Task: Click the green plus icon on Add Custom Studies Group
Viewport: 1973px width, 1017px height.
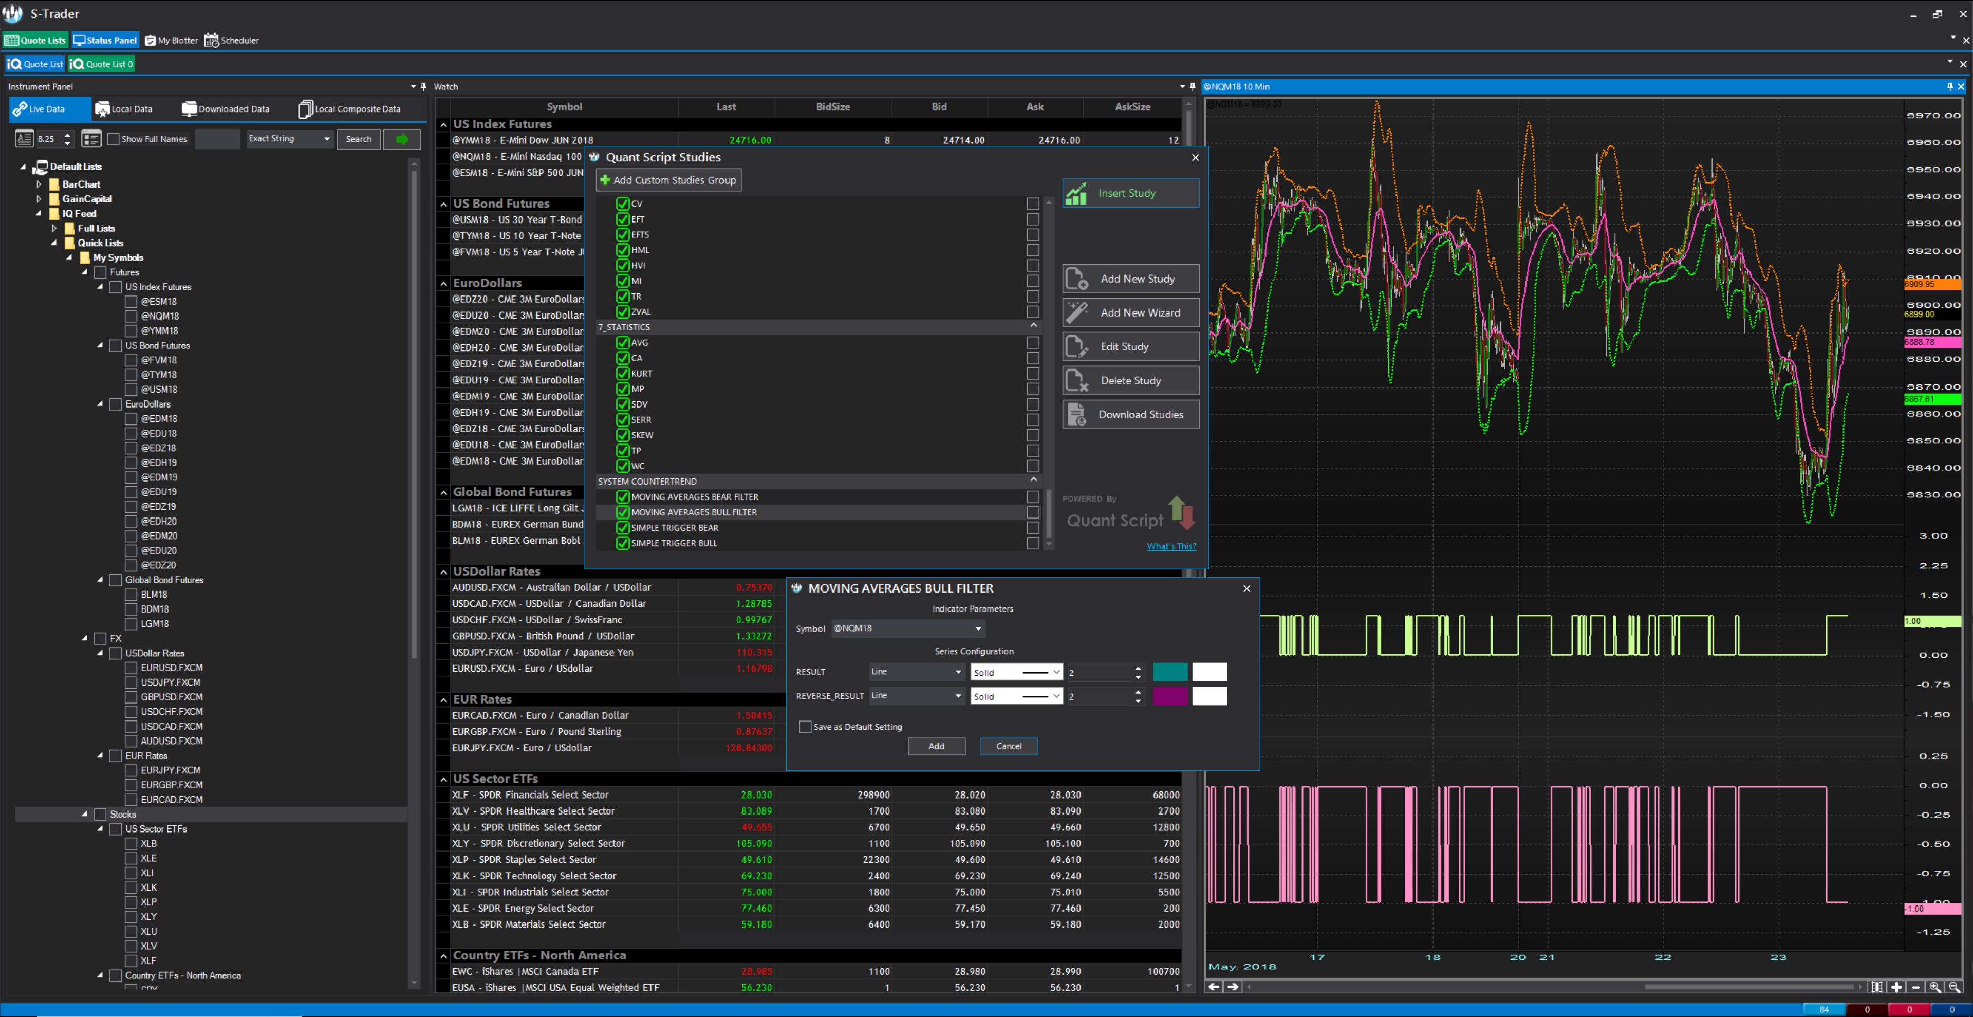Action: click(605, 180)
